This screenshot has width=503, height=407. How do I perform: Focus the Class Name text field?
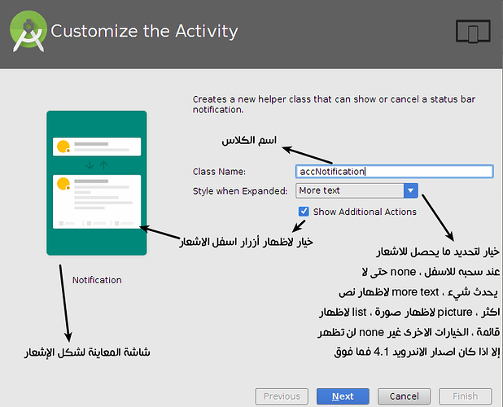point(394,172)
